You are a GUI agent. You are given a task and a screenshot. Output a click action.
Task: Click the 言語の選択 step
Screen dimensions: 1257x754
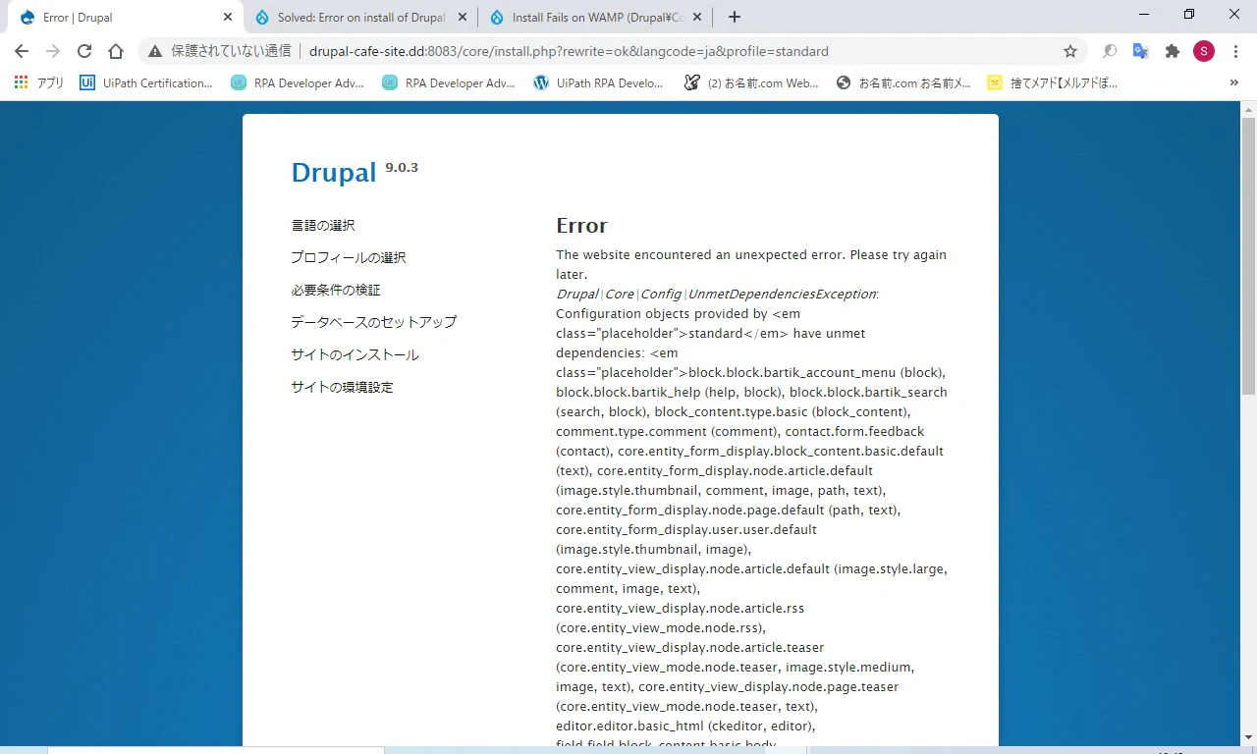coord(323,225)
